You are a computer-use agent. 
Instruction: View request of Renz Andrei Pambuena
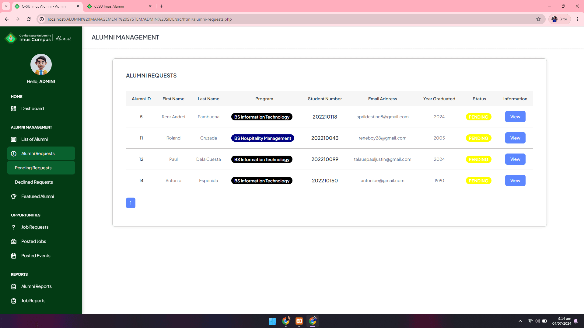pyautogui.click(x=515, y=117)
